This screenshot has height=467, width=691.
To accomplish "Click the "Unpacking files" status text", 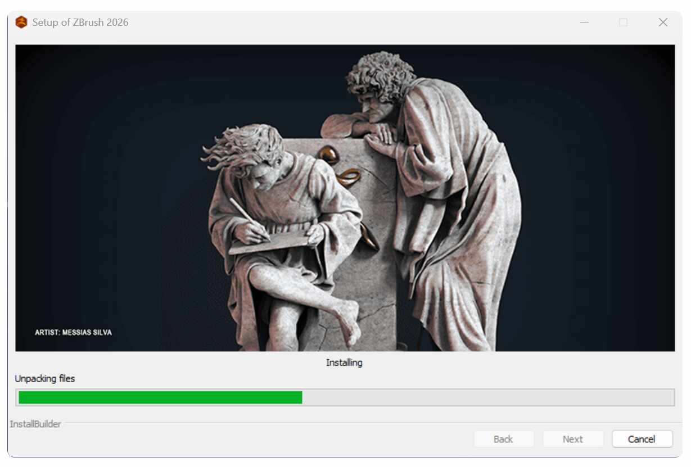I will (45, 379).
